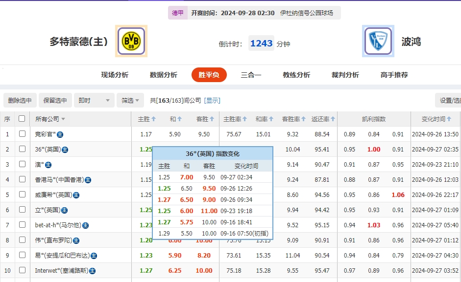Switch to the 三合一 tab

tap(251, 75)
